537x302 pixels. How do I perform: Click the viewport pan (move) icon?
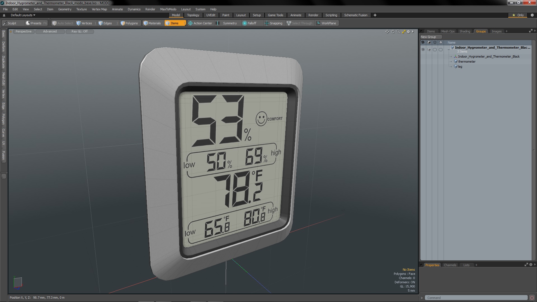387,32
